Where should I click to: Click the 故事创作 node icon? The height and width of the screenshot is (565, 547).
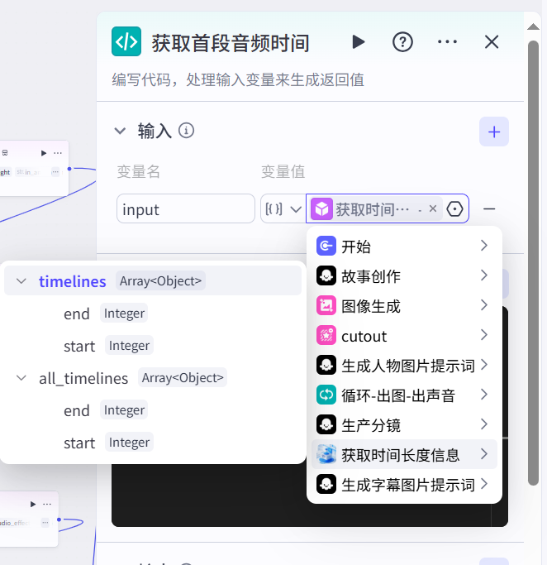click(x=326, y=275)
